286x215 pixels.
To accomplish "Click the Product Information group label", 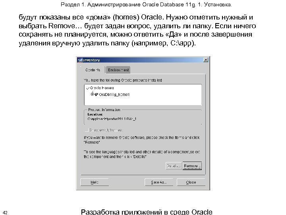I will pos(104,110).
